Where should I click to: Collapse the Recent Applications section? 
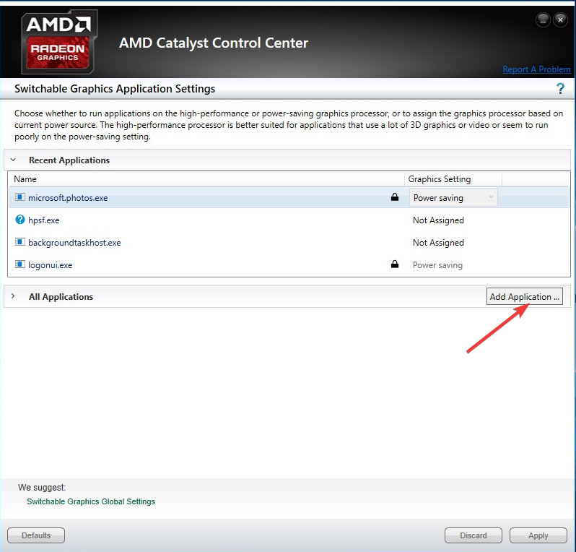[13, 160]
